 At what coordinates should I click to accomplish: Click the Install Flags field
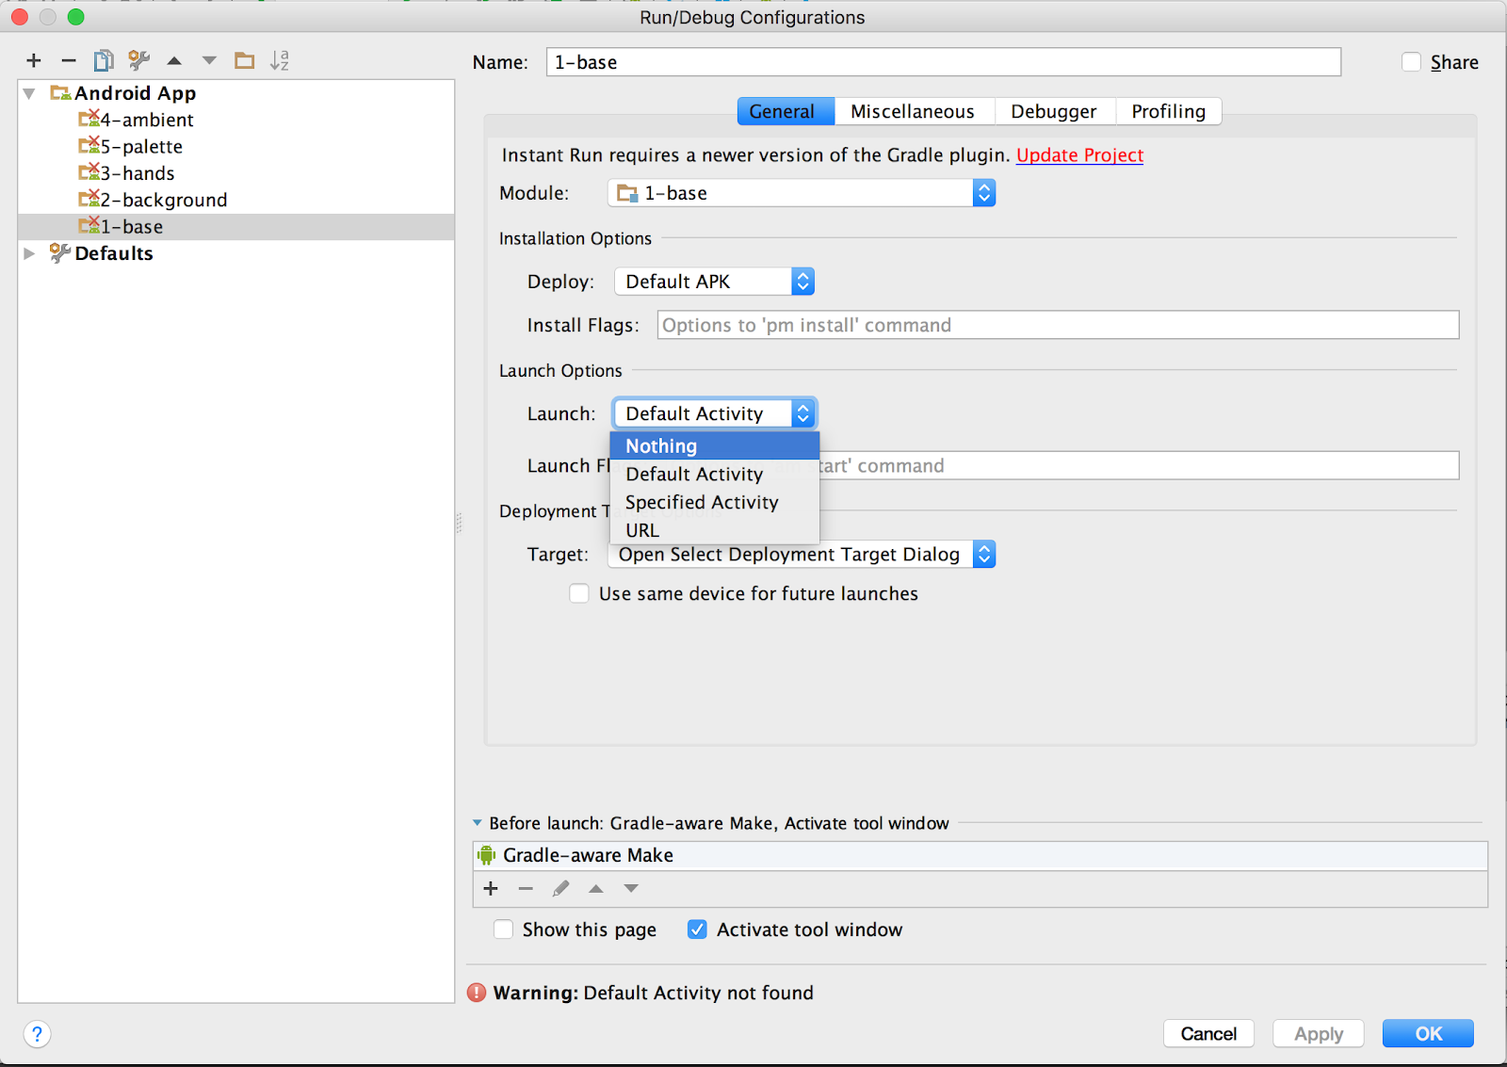[x=1058, y=325]
